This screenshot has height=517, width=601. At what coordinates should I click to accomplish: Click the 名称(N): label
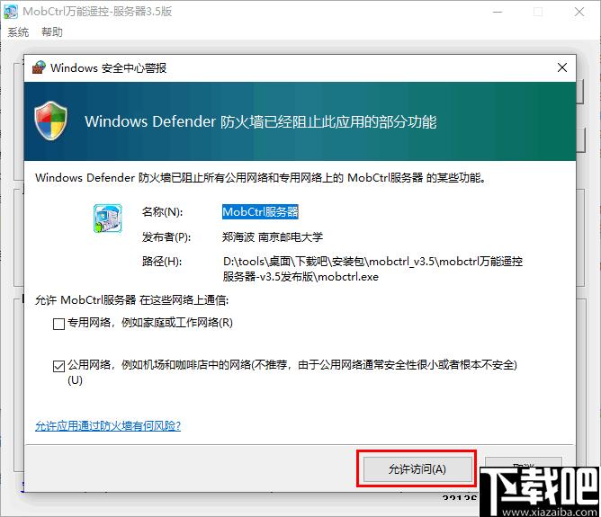coord(163,212)
